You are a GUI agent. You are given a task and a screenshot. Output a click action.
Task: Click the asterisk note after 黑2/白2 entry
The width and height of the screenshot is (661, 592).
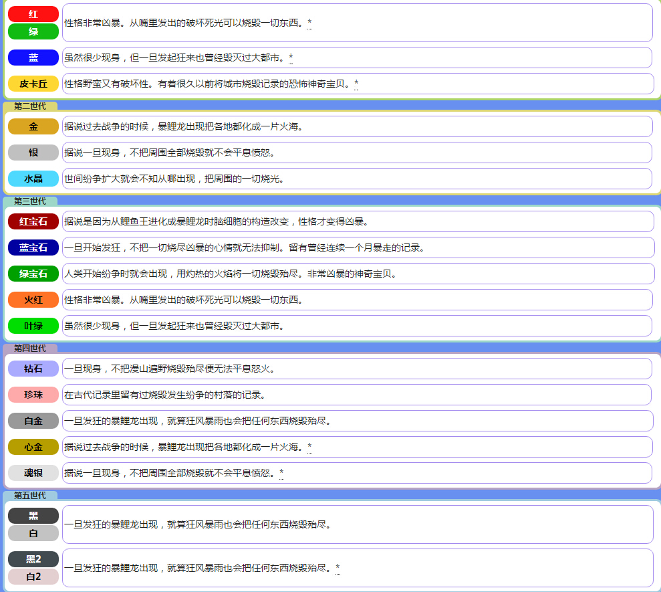[x=338, y=568]
